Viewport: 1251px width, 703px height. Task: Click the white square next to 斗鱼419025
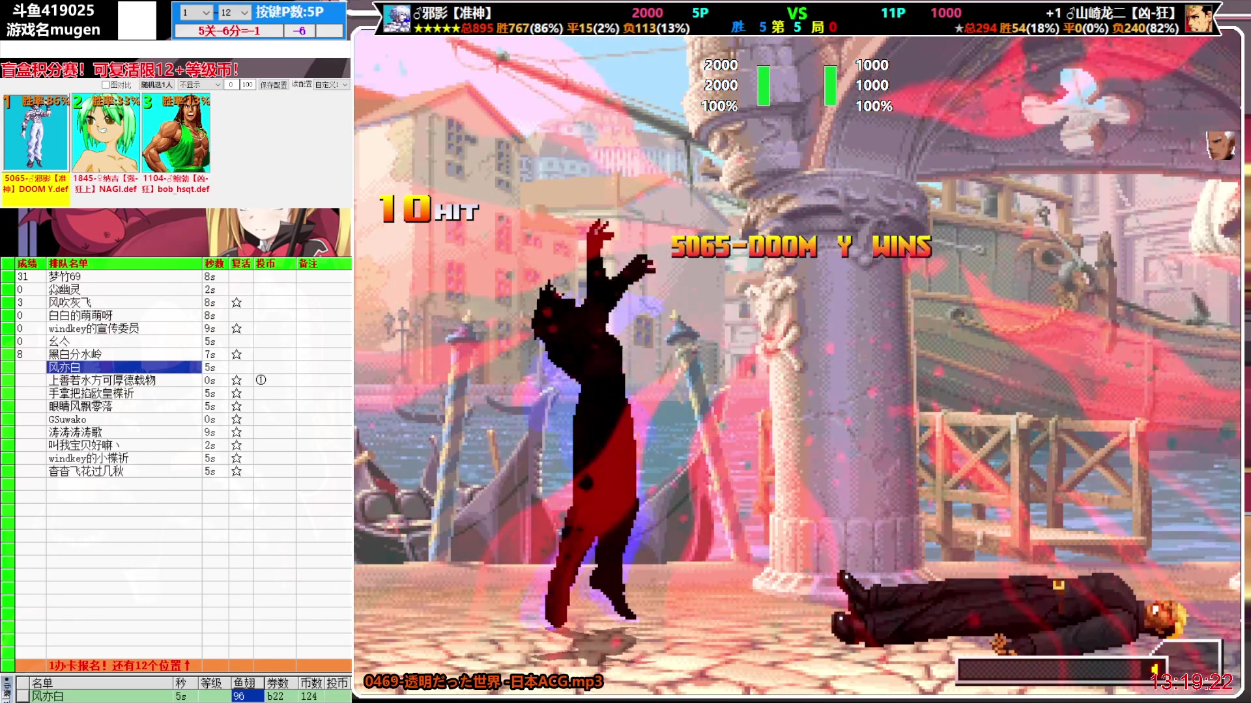tap(137, 20)
